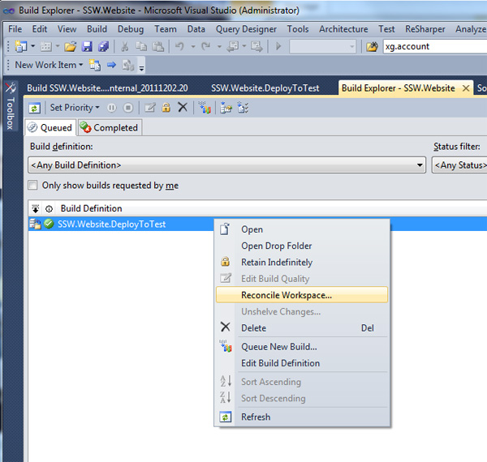Click the Save All icon in main toolbar
The width and height of the screenshot is (487, 462).
[103, 47]
